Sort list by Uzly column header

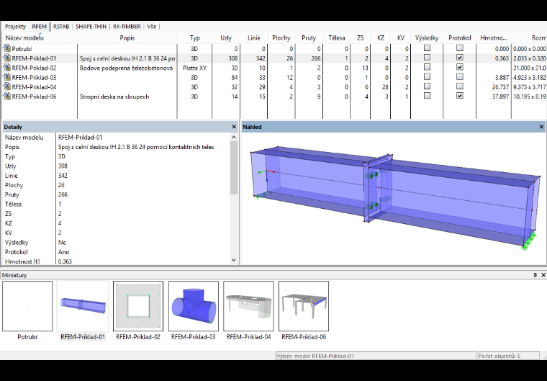click(x=226, y=38)
